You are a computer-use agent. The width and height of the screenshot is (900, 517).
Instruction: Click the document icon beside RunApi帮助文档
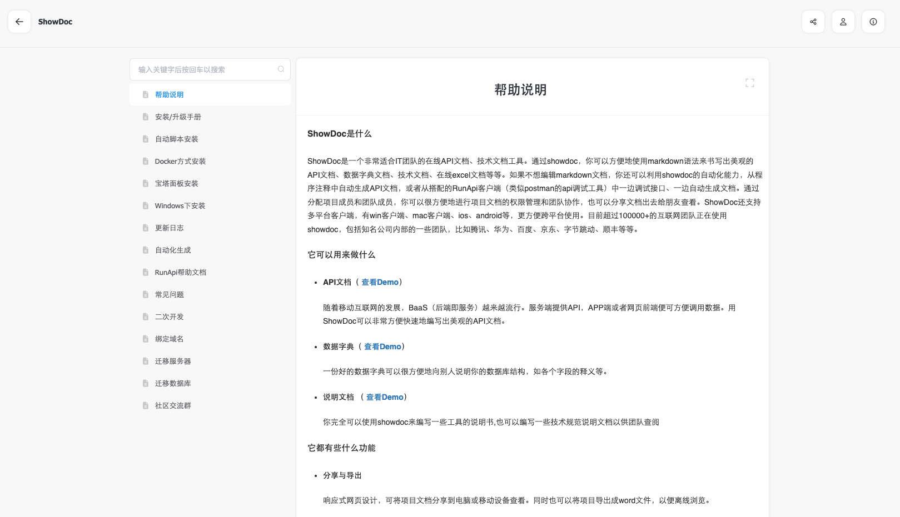pos(145,272)
